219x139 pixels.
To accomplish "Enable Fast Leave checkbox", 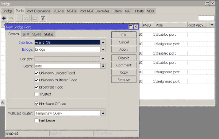I will point(36,120).
